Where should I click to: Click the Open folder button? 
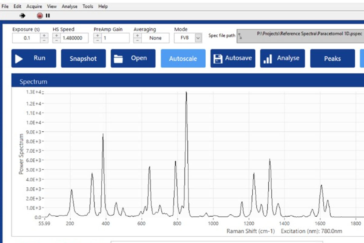pos(133,58)
